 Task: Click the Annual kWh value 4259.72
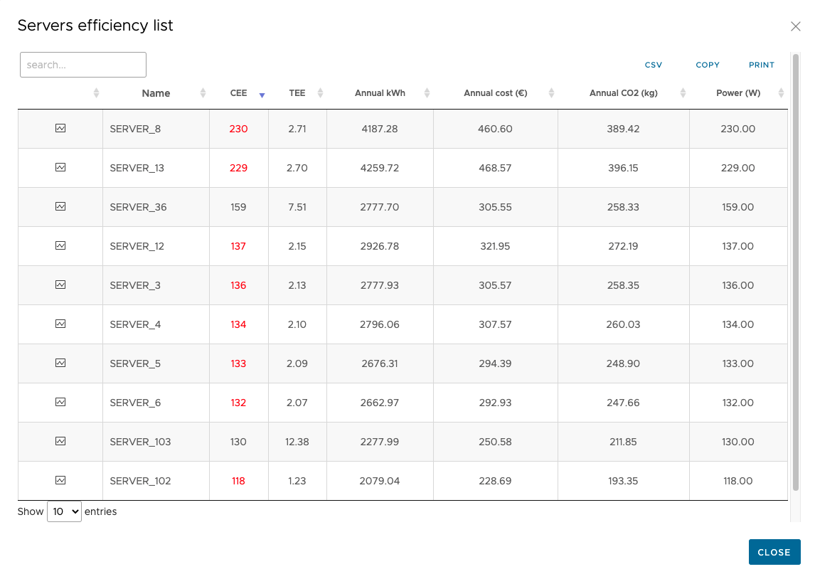point(380,168)
